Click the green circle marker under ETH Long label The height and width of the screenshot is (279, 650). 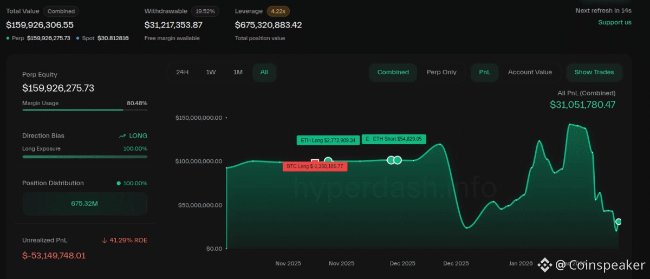[328, 161]
